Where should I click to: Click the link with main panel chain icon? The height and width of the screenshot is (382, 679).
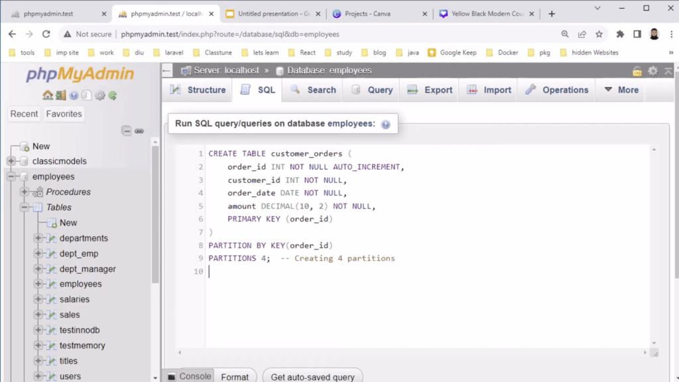tap(139, 131)
